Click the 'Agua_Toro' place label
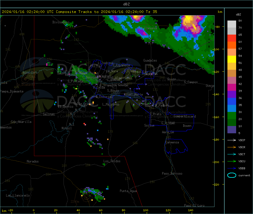The width and height of the screenshot is (253, 214). pyautogui.click(x=30, y=73)
